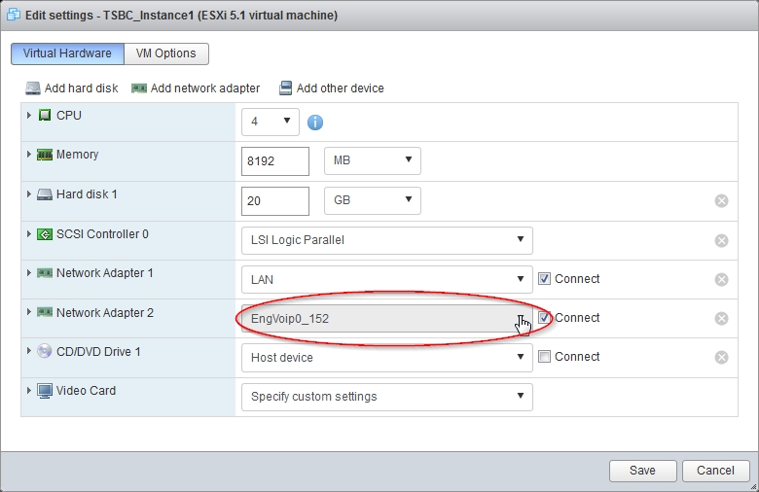Remove Hard disk 1 with its X icon
Viewport: 759px width, 492px height.
(x=721, y=201)
